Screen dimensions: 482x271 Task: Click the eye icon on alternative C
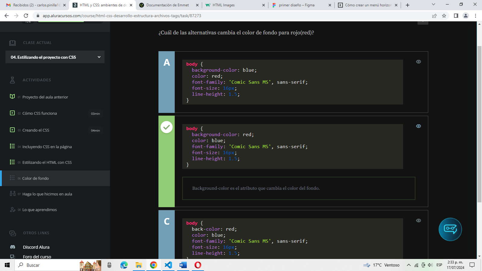tap(418, 221)
